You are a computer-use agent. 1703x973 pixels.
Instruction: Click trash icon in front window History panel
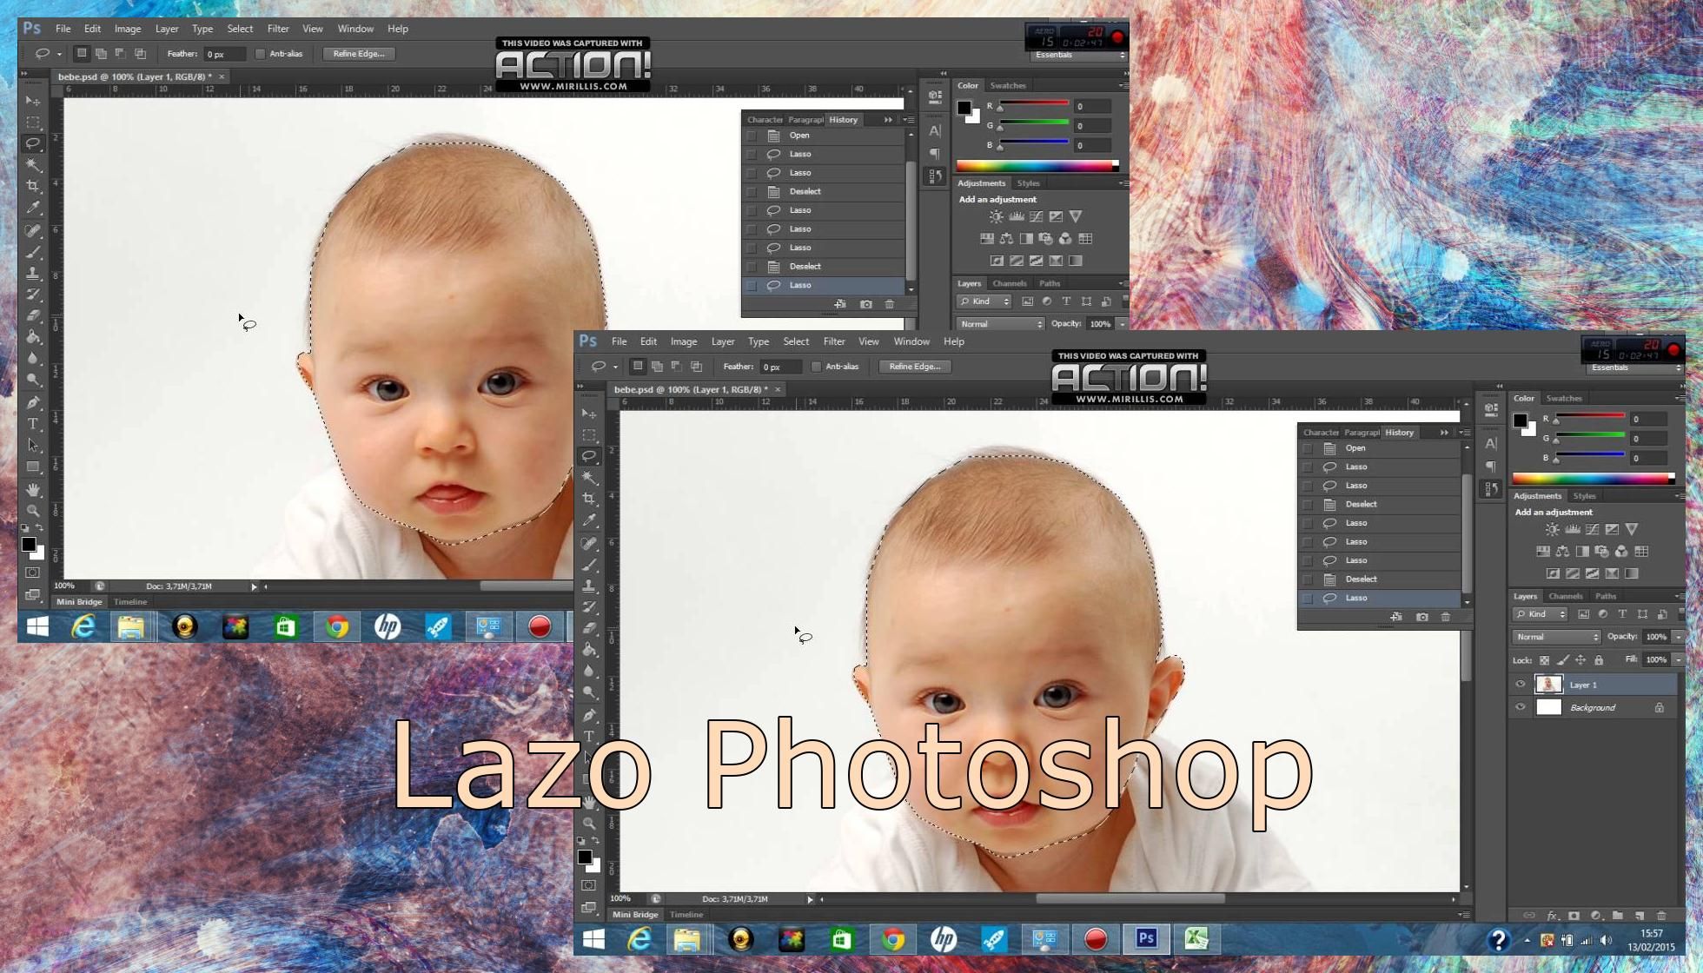pos(1446,617)
